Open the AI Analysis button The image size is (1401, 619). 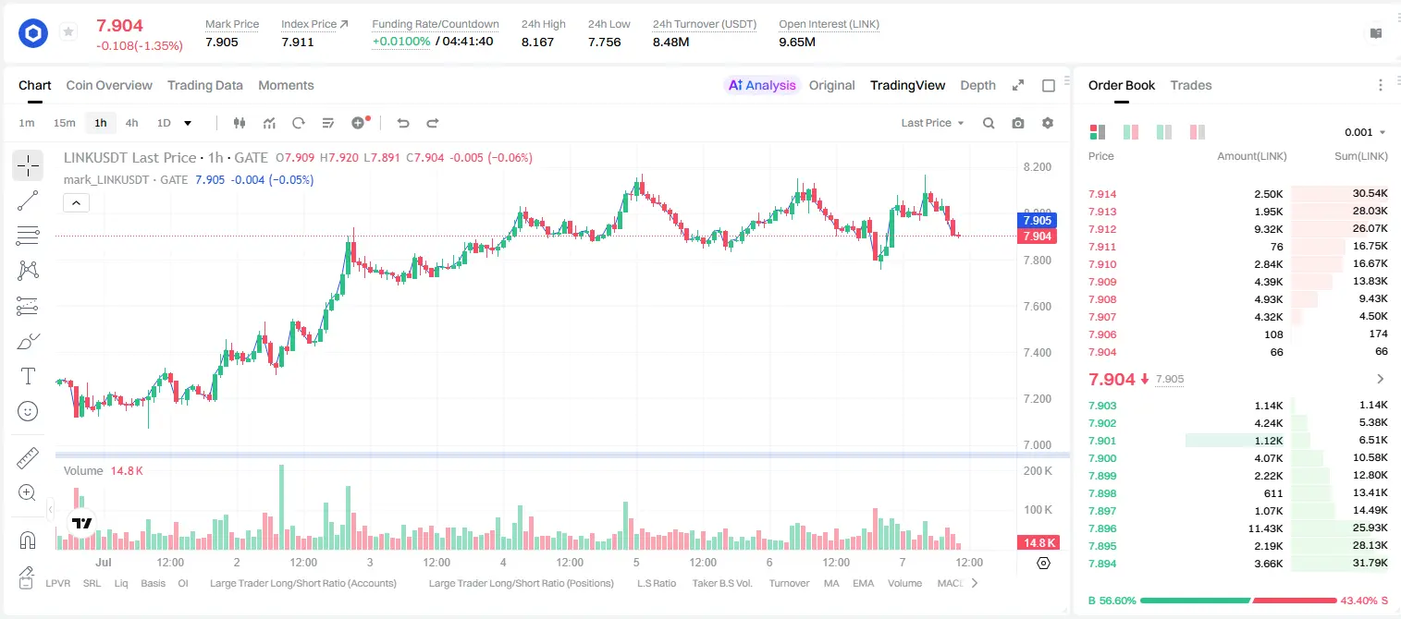[761, 85]
